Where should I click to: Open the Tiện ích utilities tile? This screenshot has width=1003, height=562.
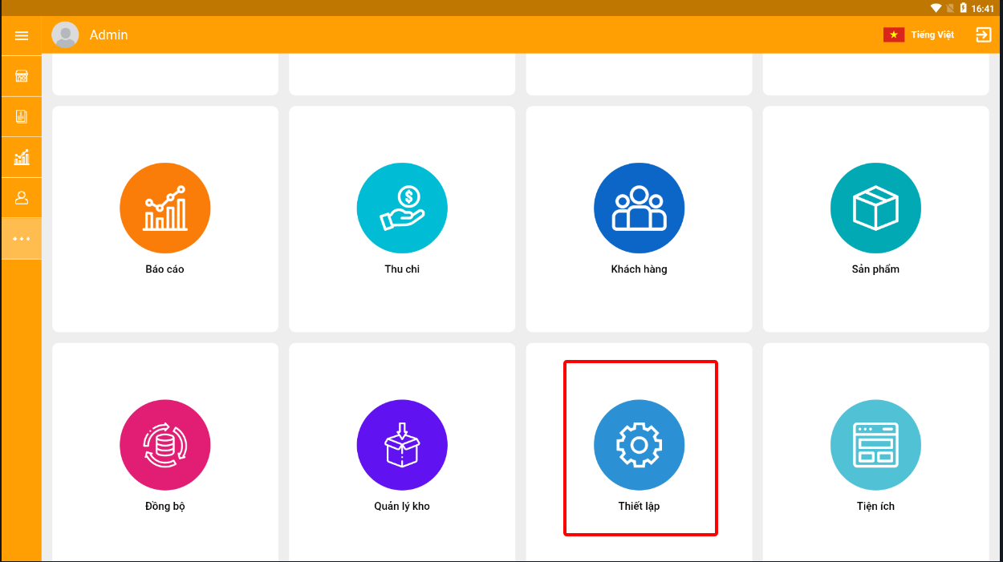point(875,455)
